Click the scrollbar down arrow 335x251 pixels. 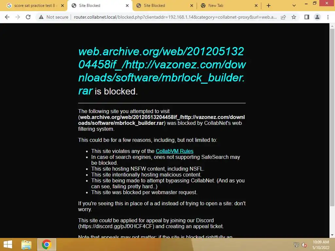[332, 235]
